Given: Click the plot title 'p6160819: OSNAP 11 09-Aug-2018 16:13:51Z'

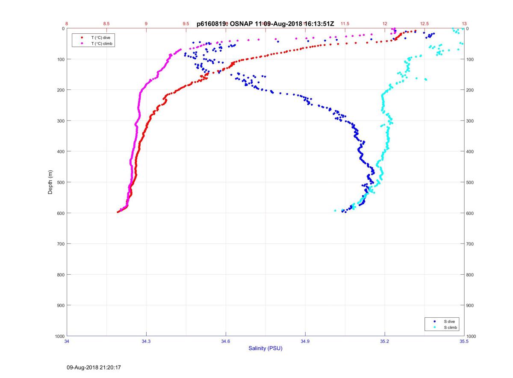Looking at the screenshot, I should tap(265, 24).
